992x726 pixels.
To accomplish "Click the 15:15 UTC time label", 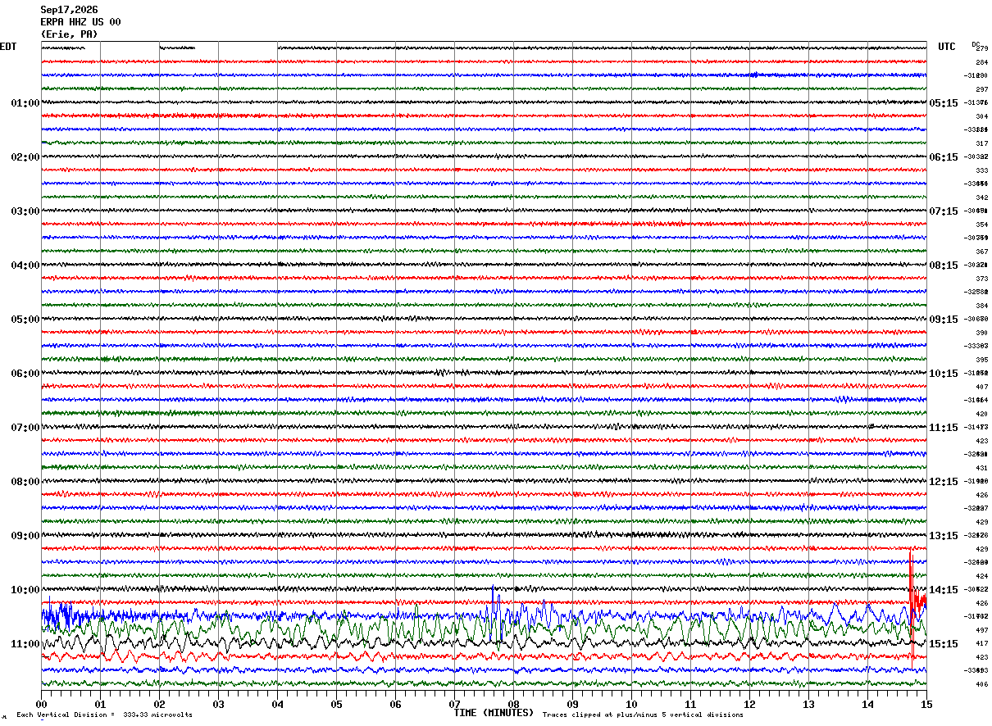I will point(944,644).
